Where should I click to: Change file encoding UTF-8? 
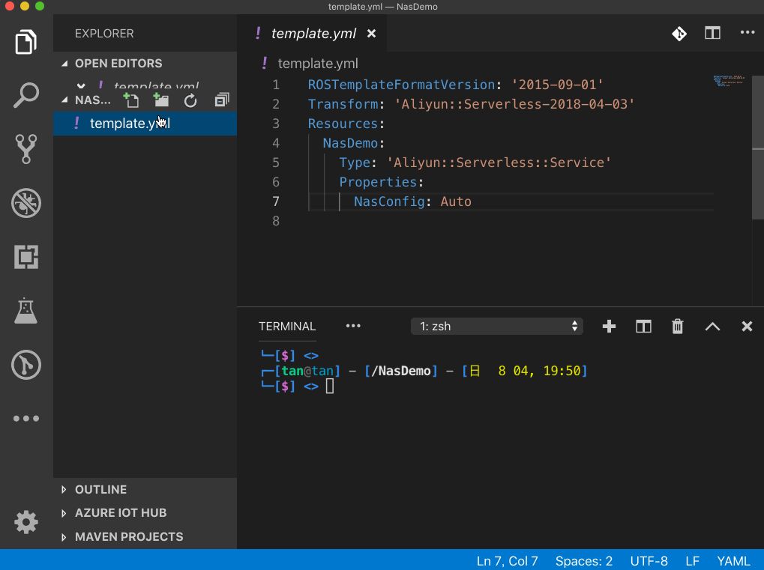[649, 561]
